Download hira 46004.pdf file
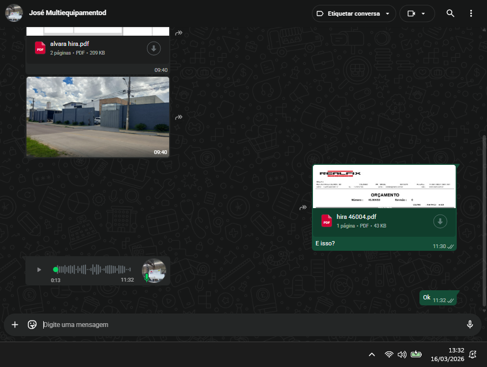Image resolution: width=487 pixels, height=367 pixels. pos(440,221)
